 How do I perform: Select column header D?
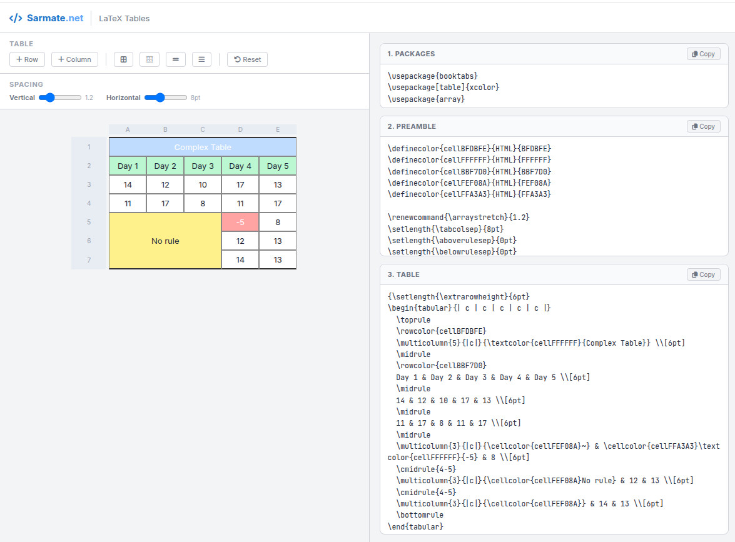pyautogui.click(x=240, y=130)
